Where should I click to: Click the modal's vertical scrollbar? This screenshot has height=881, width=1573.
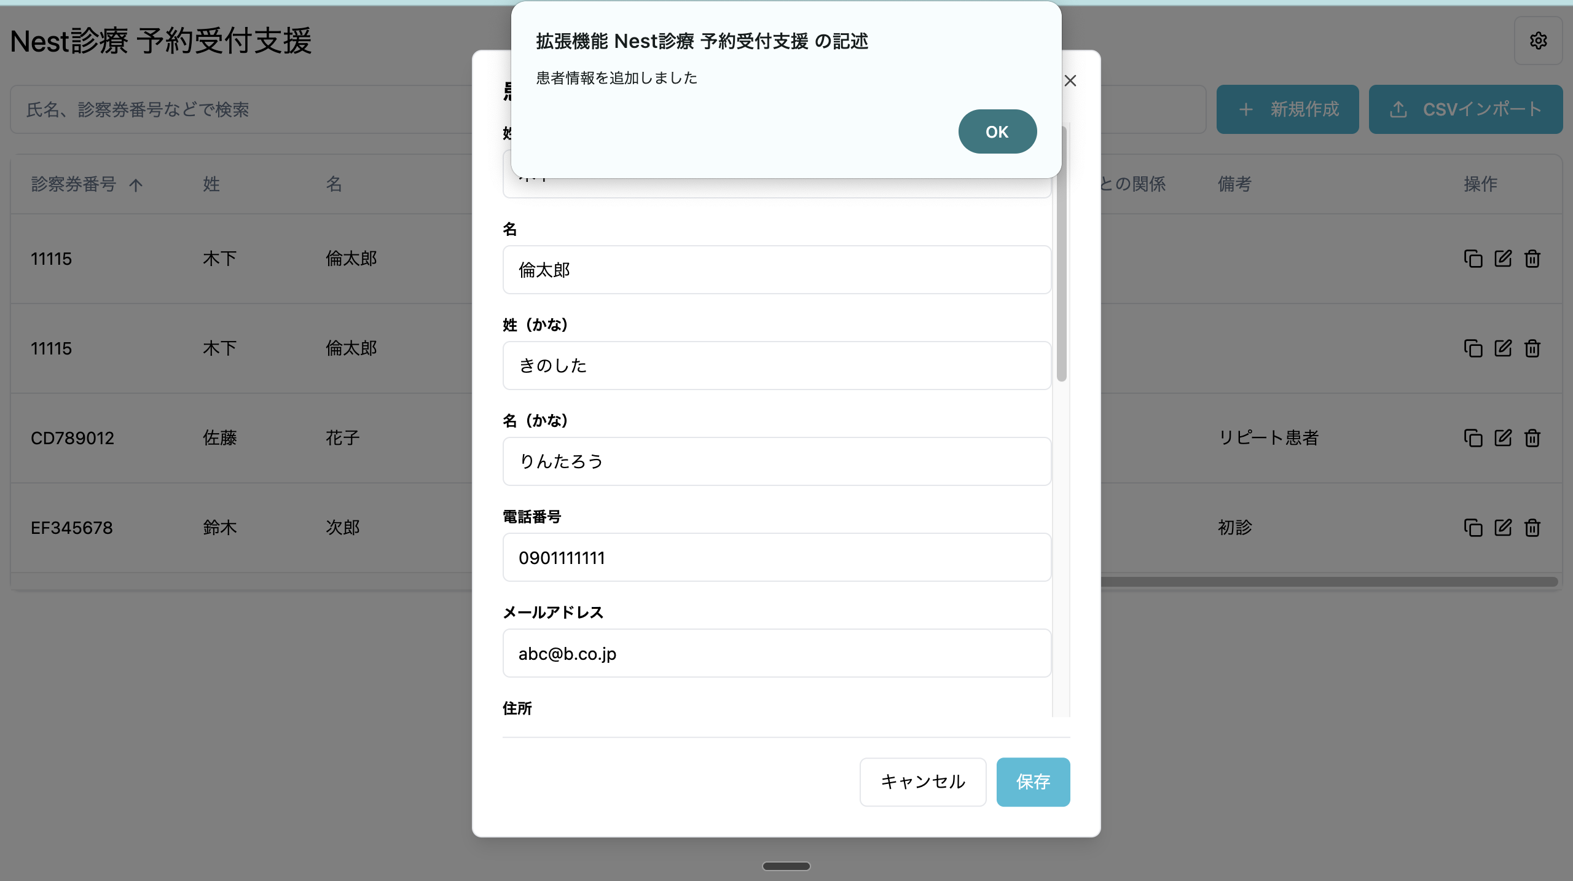pos(1061,276)
